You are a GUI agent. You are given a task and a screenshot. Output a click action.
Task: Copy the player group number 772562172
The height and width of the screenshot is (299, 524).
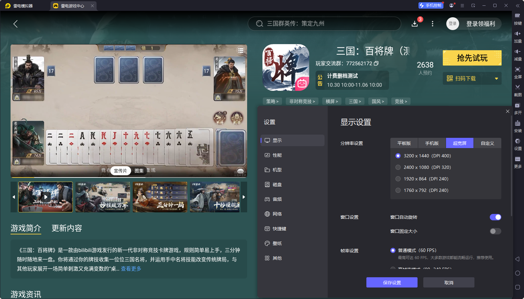pos(377,63)
